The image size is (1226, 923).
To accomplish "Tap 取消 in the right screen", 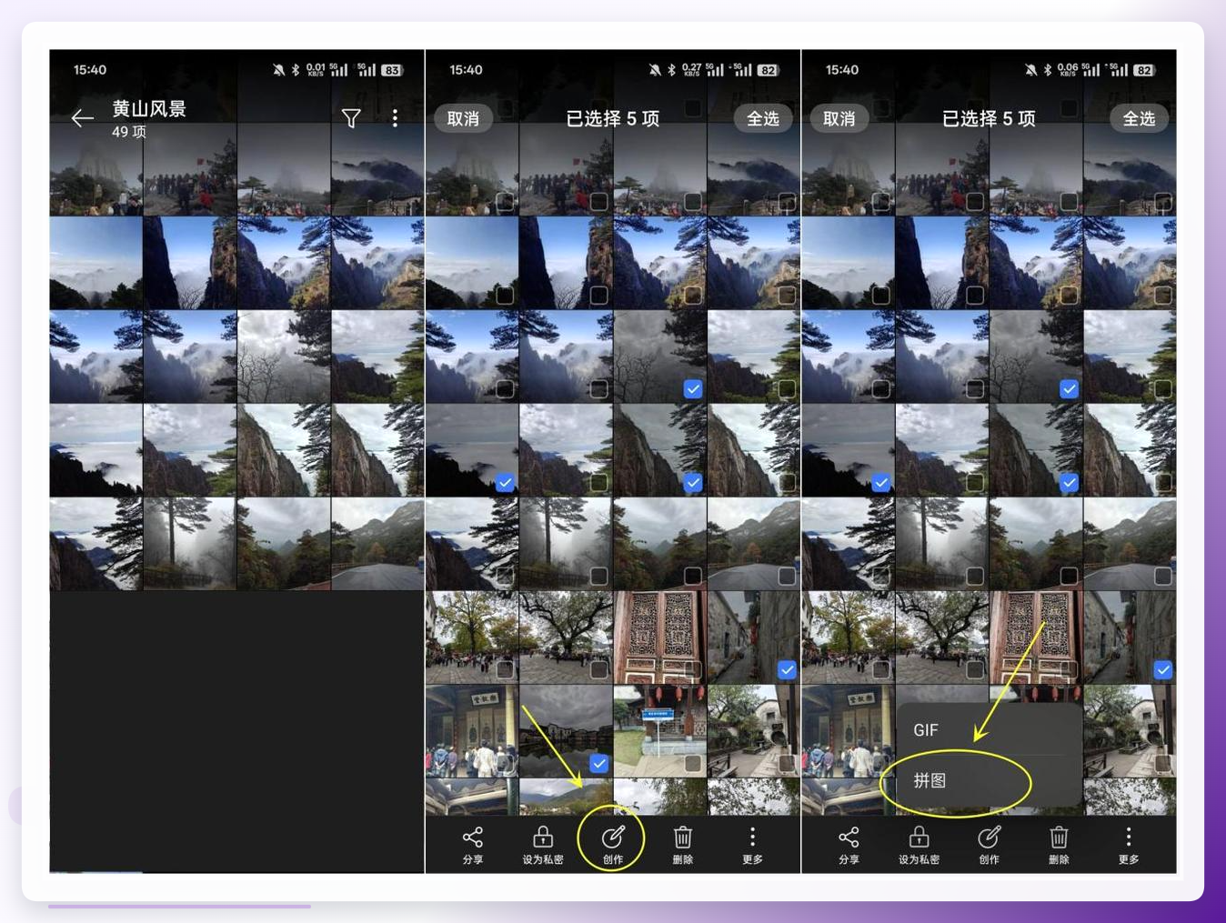I will coord(839,118).
